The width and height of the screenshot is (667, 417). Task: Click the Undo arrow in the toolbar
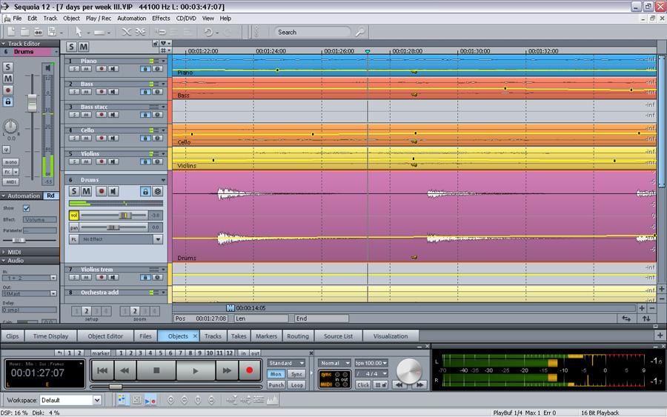(x=208, y=32)
